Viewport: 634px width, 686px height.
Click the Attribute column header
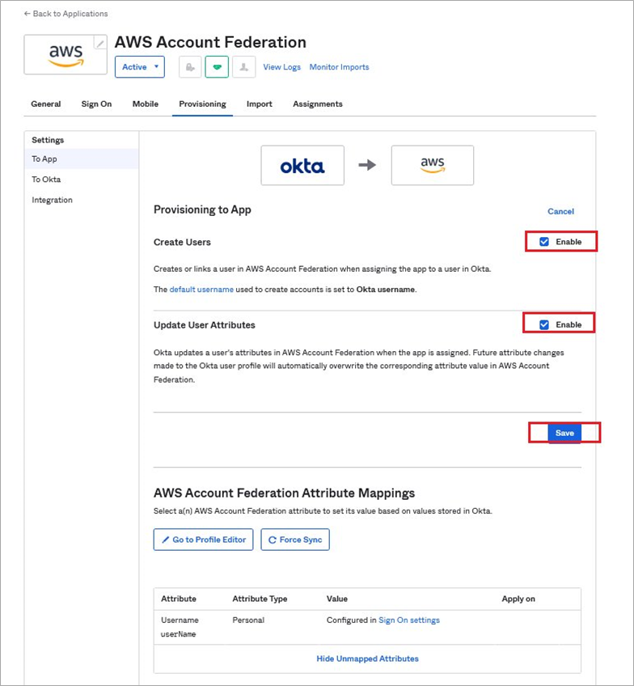[179, 599]
